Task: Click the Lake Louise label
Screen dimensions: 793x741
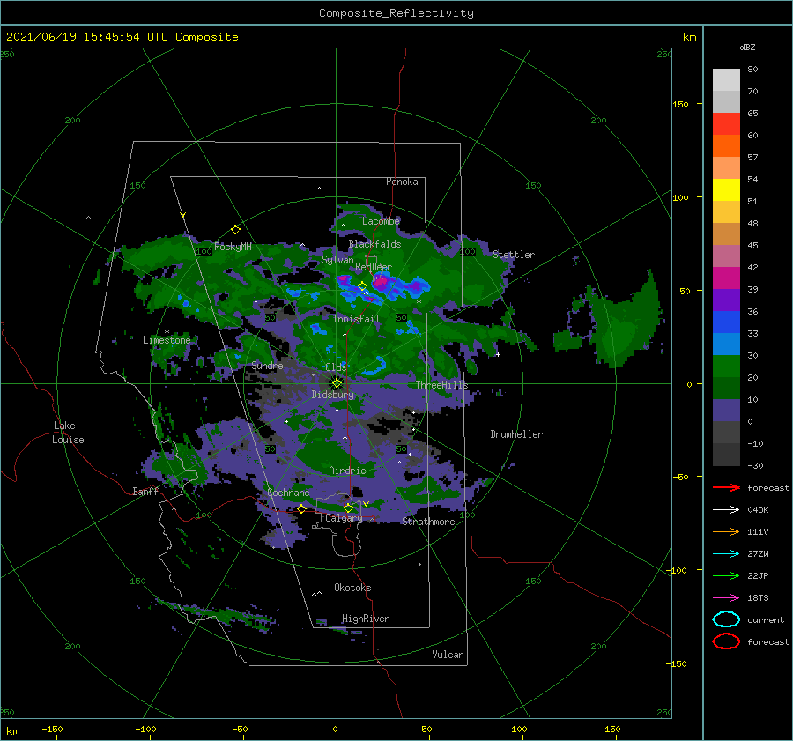Action: (x=68, y=433)
